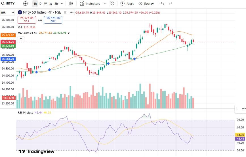This screenshot has height=157, width=246.
Task: Click the orange 25,771.62 price label
Action: pyautogui.click(x=8, y=35)
